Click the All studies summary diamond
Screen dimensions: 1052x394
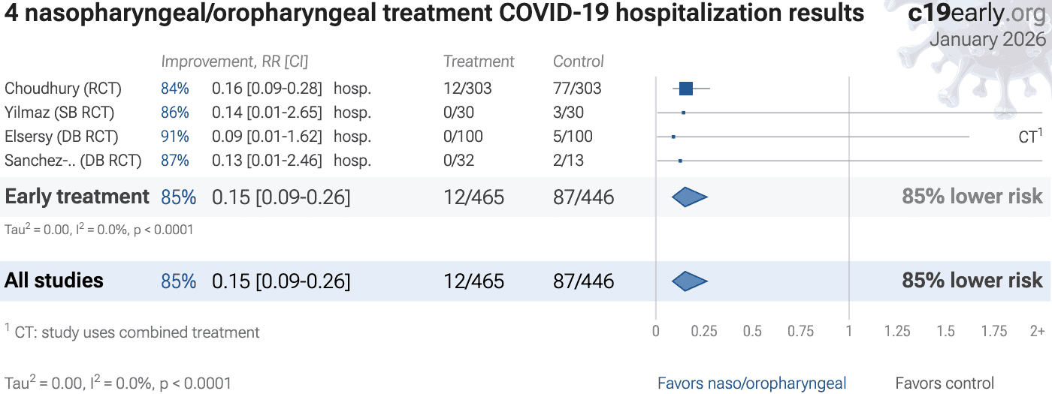click(689, 281)
